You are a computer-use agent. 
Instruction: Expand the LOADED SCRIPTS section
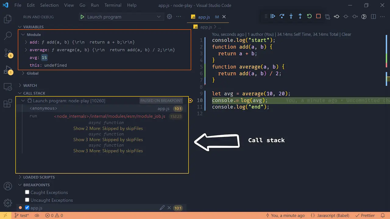(20, 177)
